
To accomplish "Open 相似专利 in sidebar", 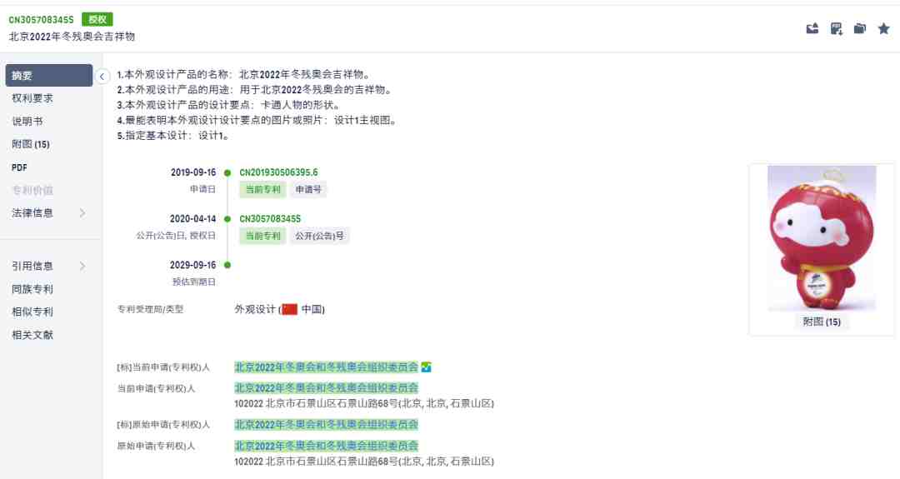I will pyautogui.click(x=32, y=312).
